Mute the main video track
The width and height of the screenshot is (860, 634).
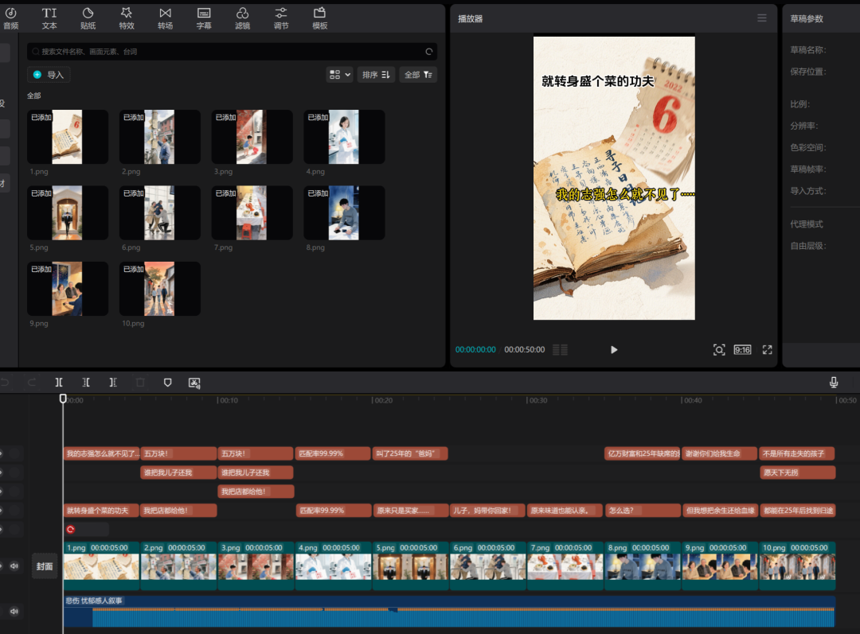(x=14, y=566)
